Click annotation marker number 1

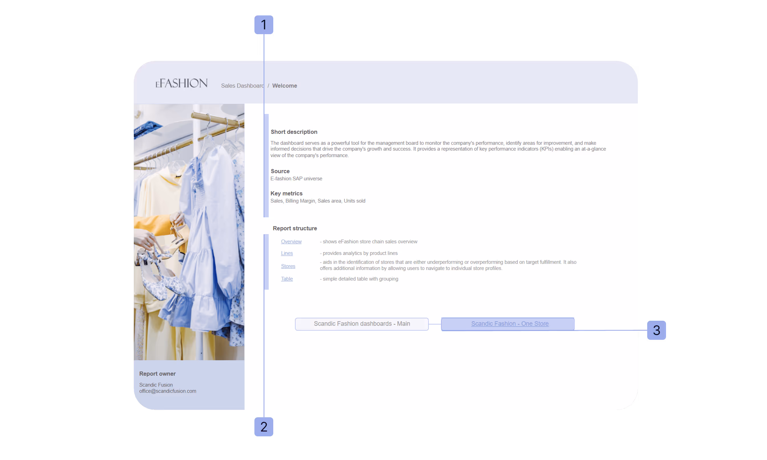click(x=264, y=25)
